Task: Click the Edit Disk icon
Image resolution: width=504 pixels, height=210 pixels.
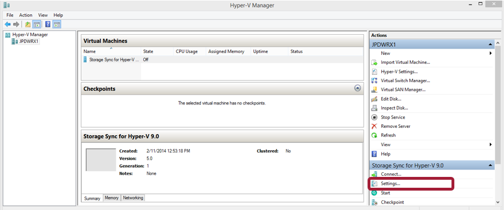Action: (374, 99)
